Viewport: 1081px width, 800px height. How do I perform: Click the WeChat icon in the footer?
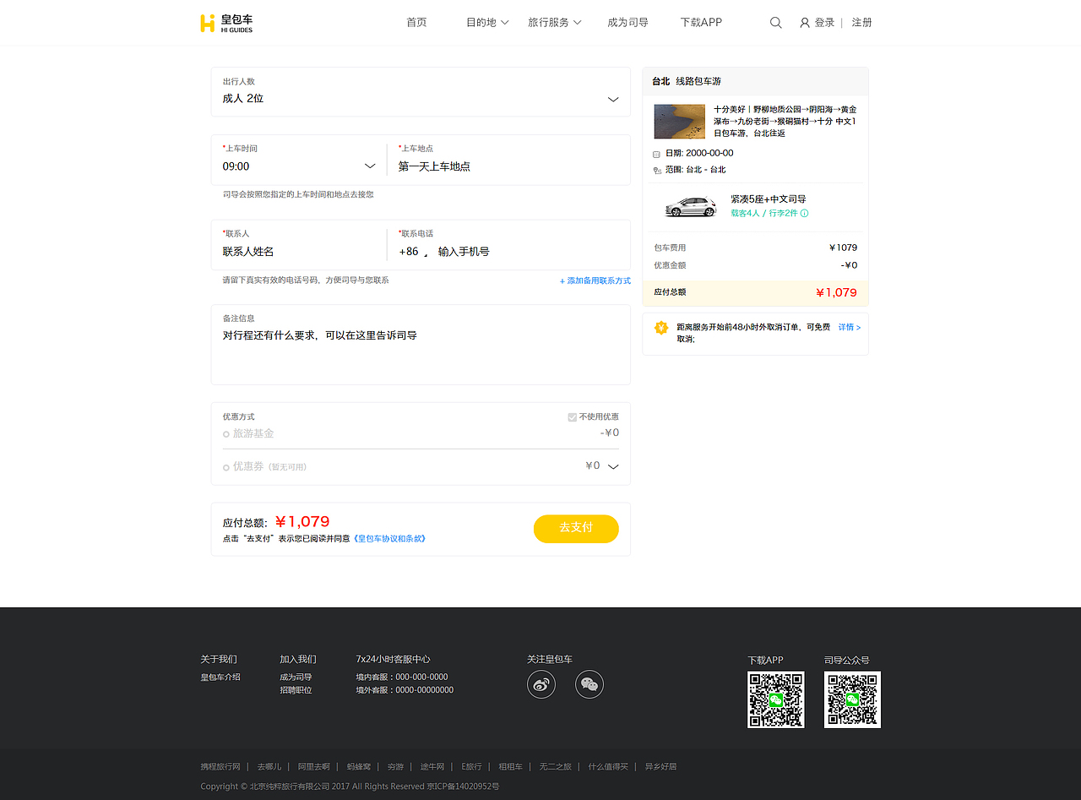(x=589, y=684)
